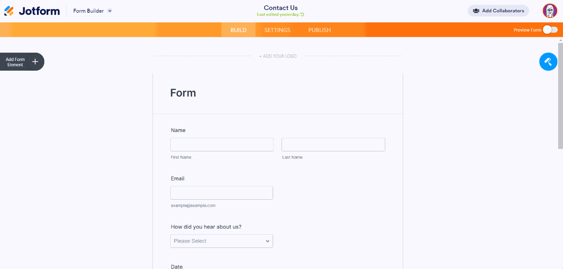Screen dimensions: 563x269
Task: Click the Jotform logo icon
Action: coord(9,11)
